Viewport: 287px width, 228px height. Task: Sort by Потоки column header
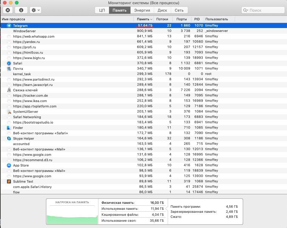coord(162,19)
